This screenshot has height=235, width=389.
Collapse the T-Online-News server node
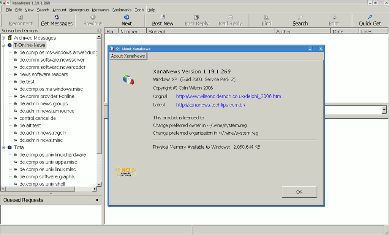point(3,45)
